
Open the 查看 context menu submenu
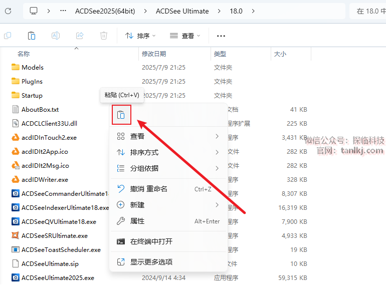pos(168,136)
